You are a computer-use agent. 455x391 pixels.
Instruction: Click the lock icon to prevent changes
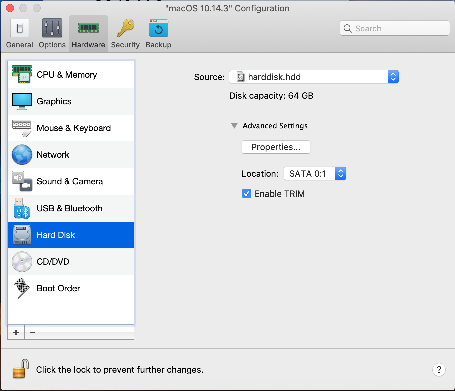[21, 369]
